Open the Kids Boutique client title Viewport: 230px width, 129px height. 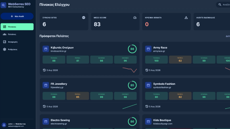point(162,120)
